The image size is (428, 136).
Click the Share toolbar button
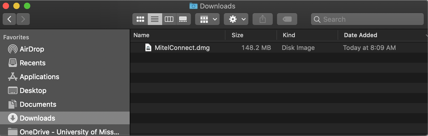tap(263, 19)
